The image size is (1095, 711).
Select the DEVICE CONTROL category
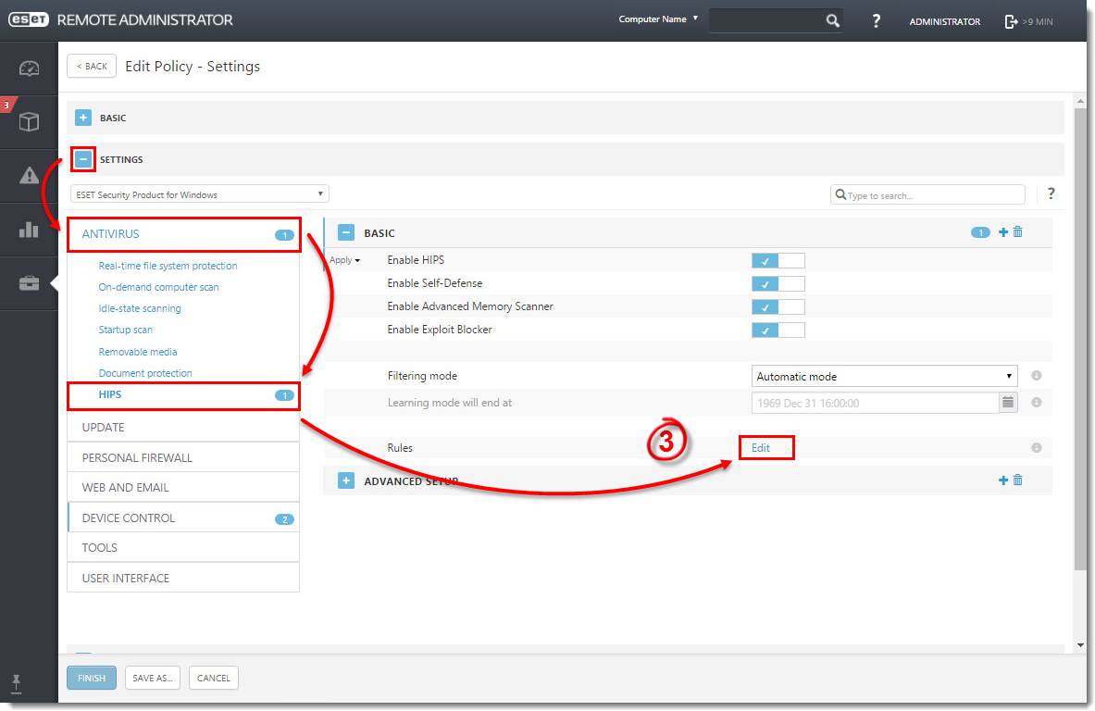(x=183, y=518)
